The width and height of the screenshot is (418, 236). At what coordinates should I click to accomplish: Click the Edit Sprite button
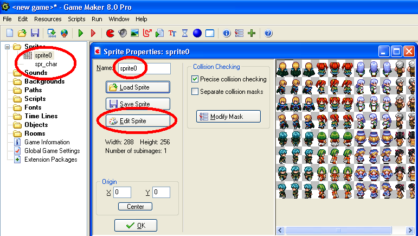coord(138,121)
